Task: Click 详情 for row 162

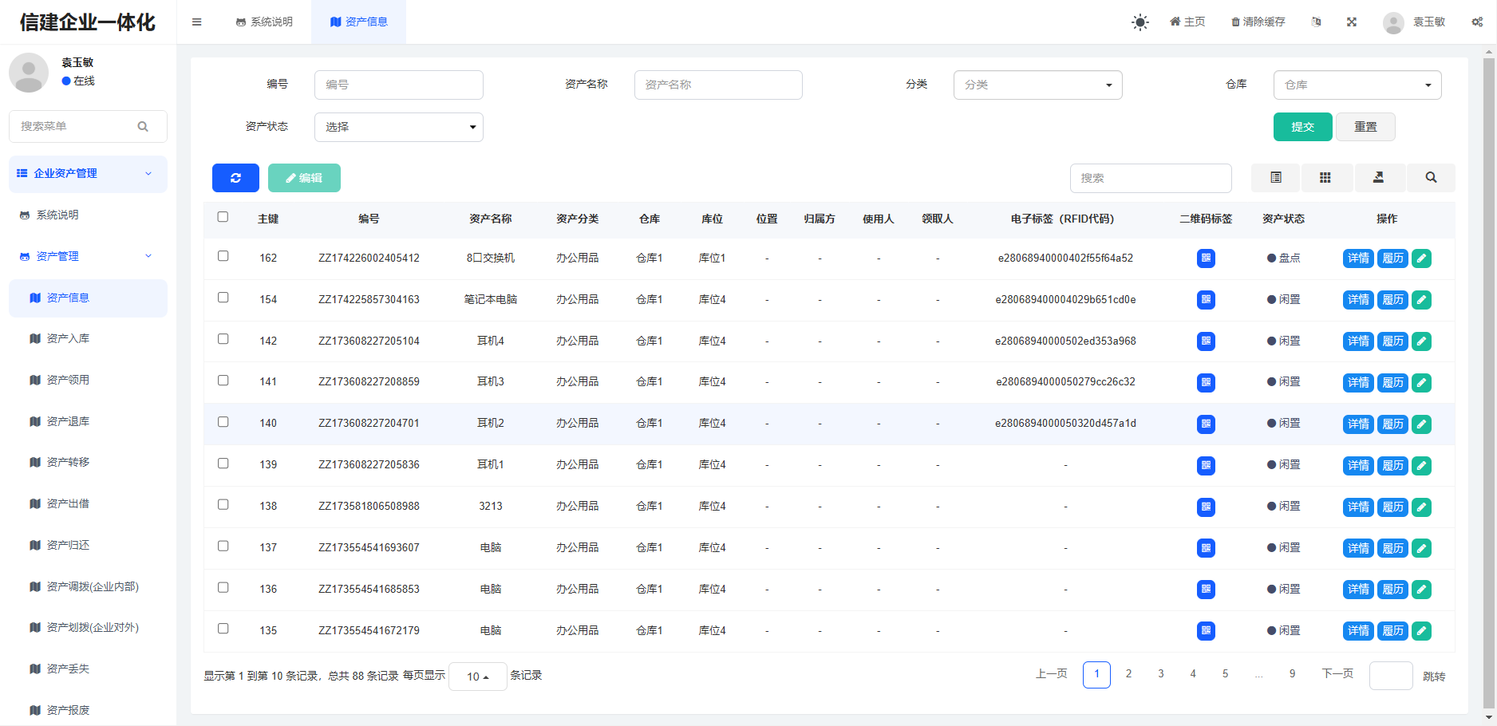Action: [x=1358, y=258]
